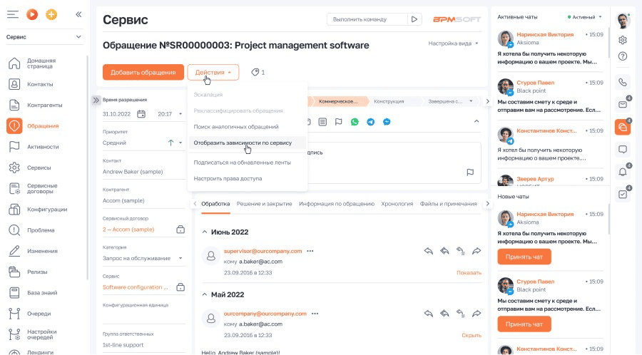Image resolution: width=642 pixels, height=355 pixels.
Task: Open the hamburger main menu
Action: click(x=13, y=15)
